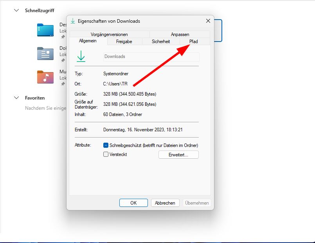Viewport: 315px width, 243px height.
Task: Open the Sicherheit tab
Action: pos(160,41)
